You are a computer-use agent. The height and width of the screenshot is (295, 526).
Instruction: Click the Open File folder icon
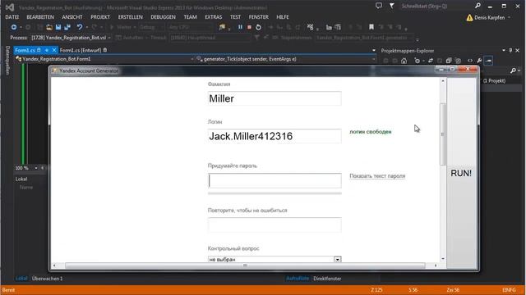tap(49, 27)
